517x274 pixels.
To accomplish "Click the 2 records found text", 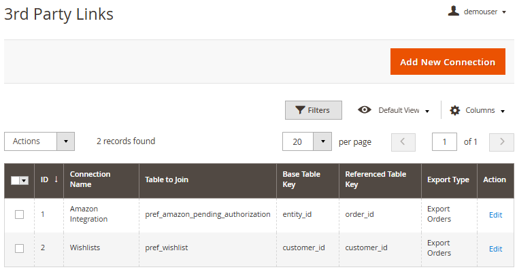I will coord(126,141).
